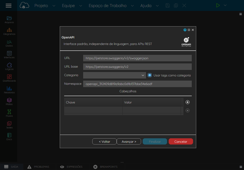
Task: Open Relatórios sidebar panel
Action: (x=9, y=90)
